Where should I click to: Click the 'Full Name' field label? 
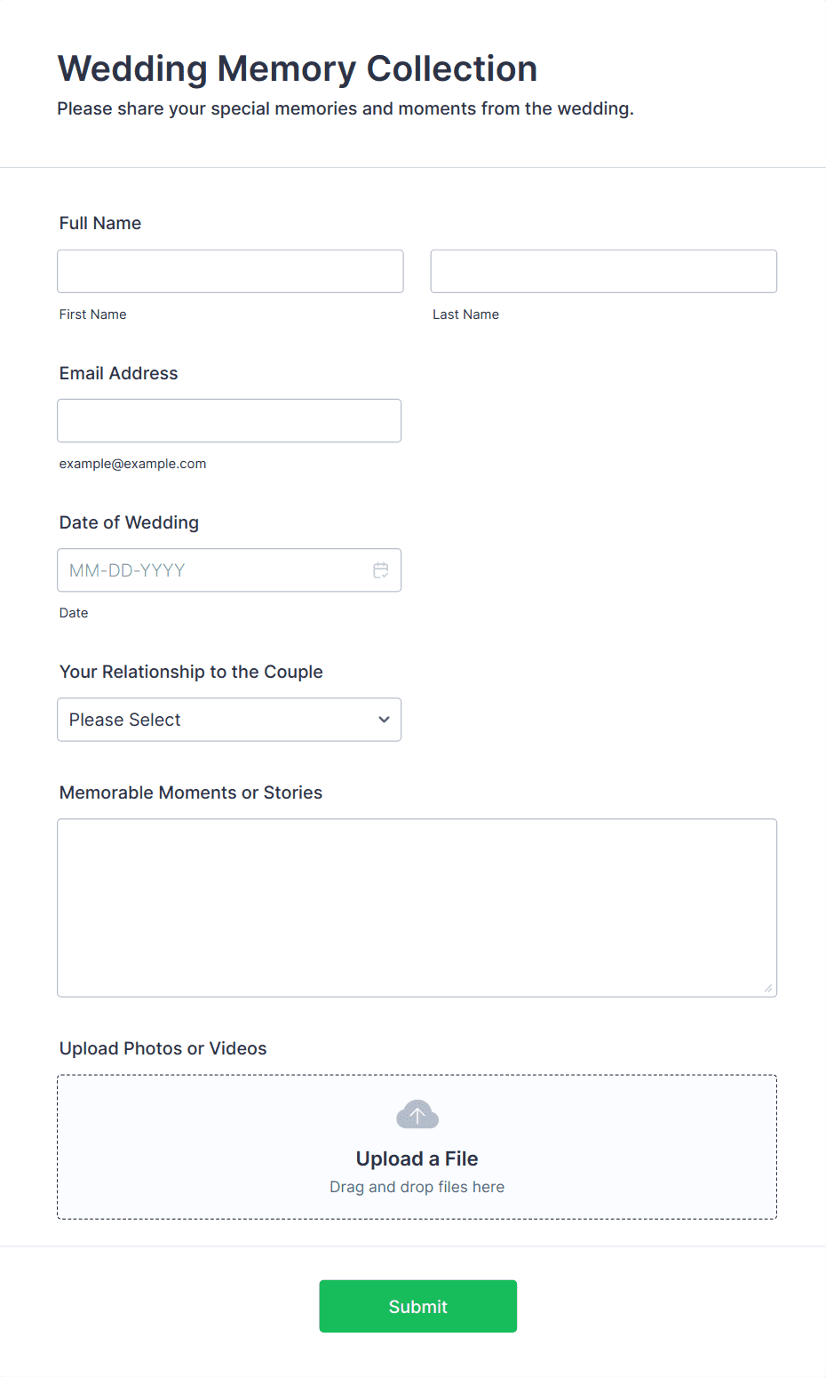click(100, 223)
